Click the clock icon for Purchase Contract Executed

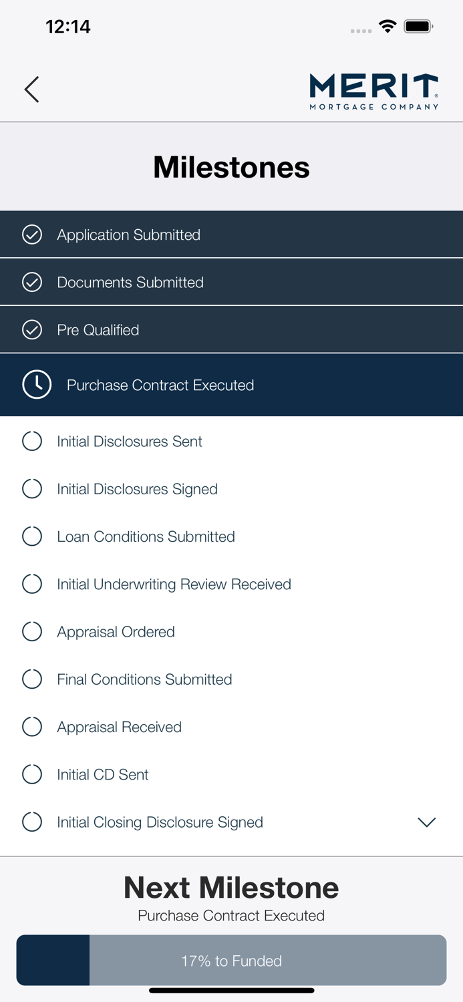(x=37, y=384)
